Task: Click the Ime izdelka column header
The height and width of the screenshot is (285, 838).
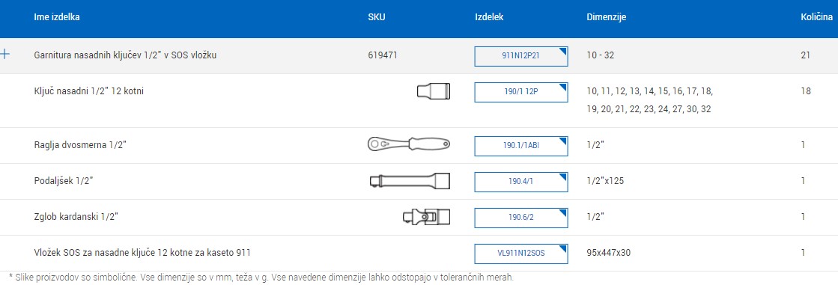Action: [57, 17]
